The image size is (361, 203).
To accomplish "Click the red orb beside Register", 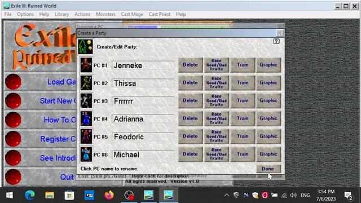I will point(13,139).
